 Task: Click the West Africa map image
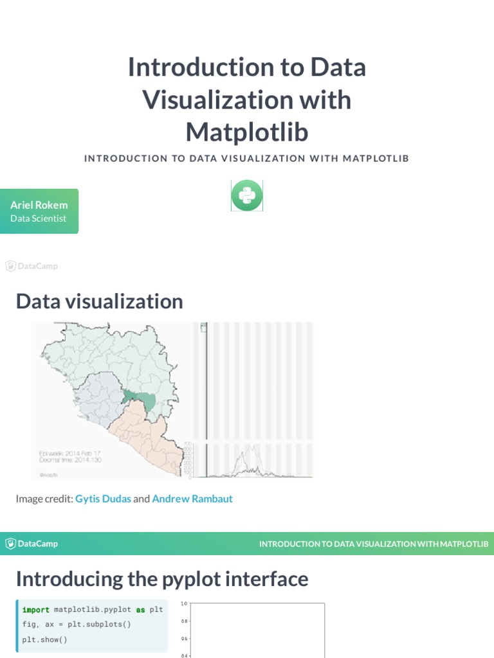(x=111, y=400)
